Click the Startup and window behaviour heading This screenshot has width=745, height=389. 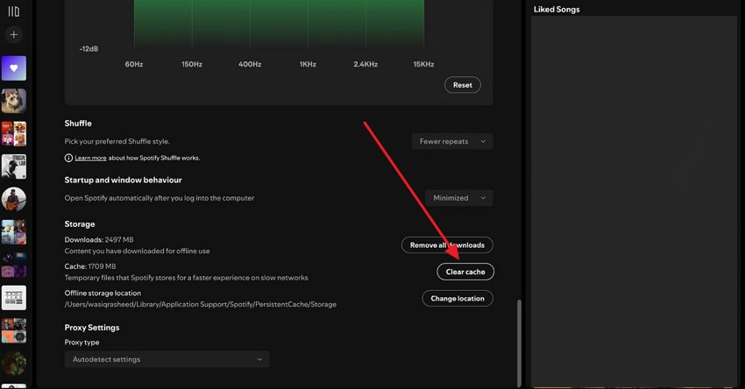123,180
